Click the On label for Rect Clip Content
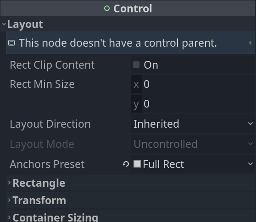 pos(151,65)
